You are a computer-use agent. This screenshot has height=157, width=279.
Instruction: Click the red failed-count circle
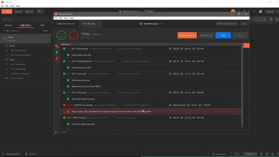coord(74,35)
